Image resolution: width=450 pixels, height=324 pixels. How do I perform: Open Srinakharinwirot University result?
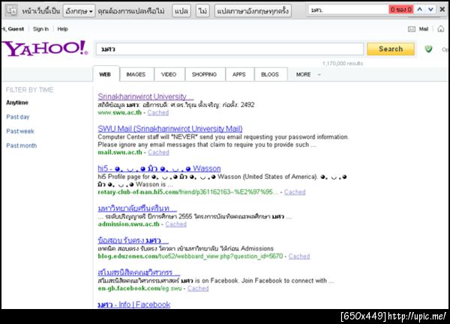145,97
